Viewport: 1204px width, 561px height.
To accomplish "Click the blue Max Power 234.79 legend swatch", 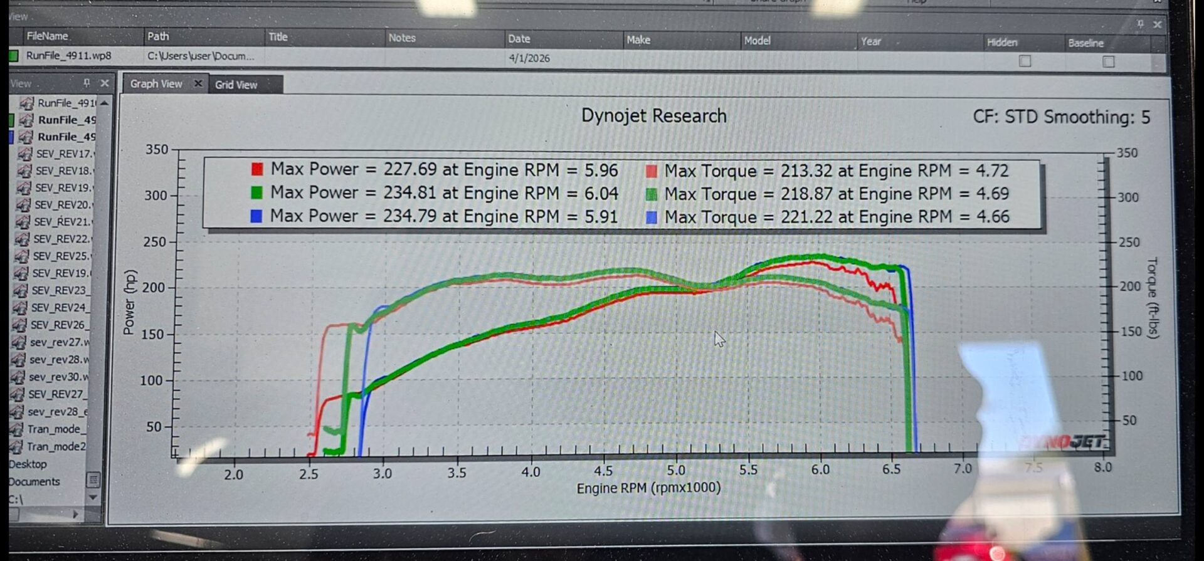I will (x=256, y=216).
